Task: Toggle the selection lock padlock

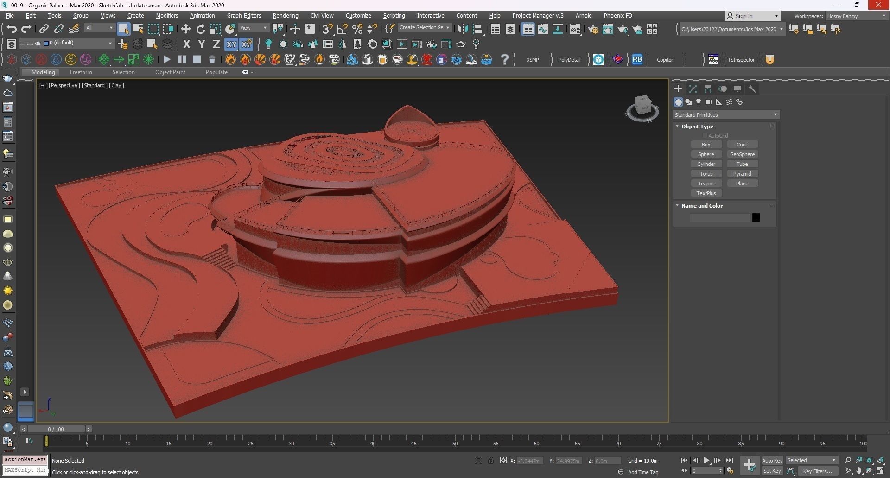Action: click(491, 460)
